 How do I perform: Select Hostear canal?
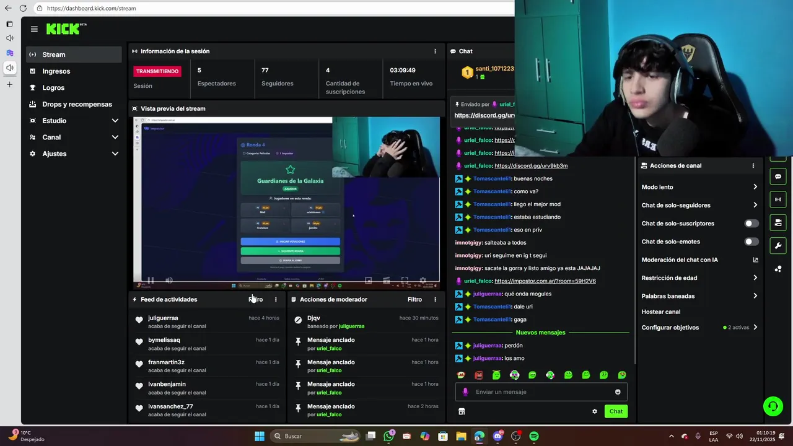coord(660,312)
